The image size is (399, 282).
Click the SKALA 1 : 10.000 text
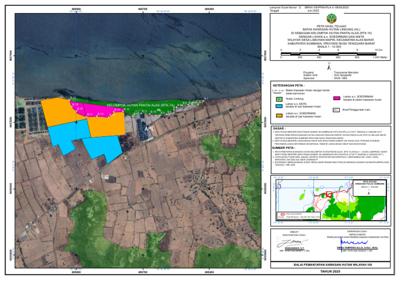[x=329, y=47]
